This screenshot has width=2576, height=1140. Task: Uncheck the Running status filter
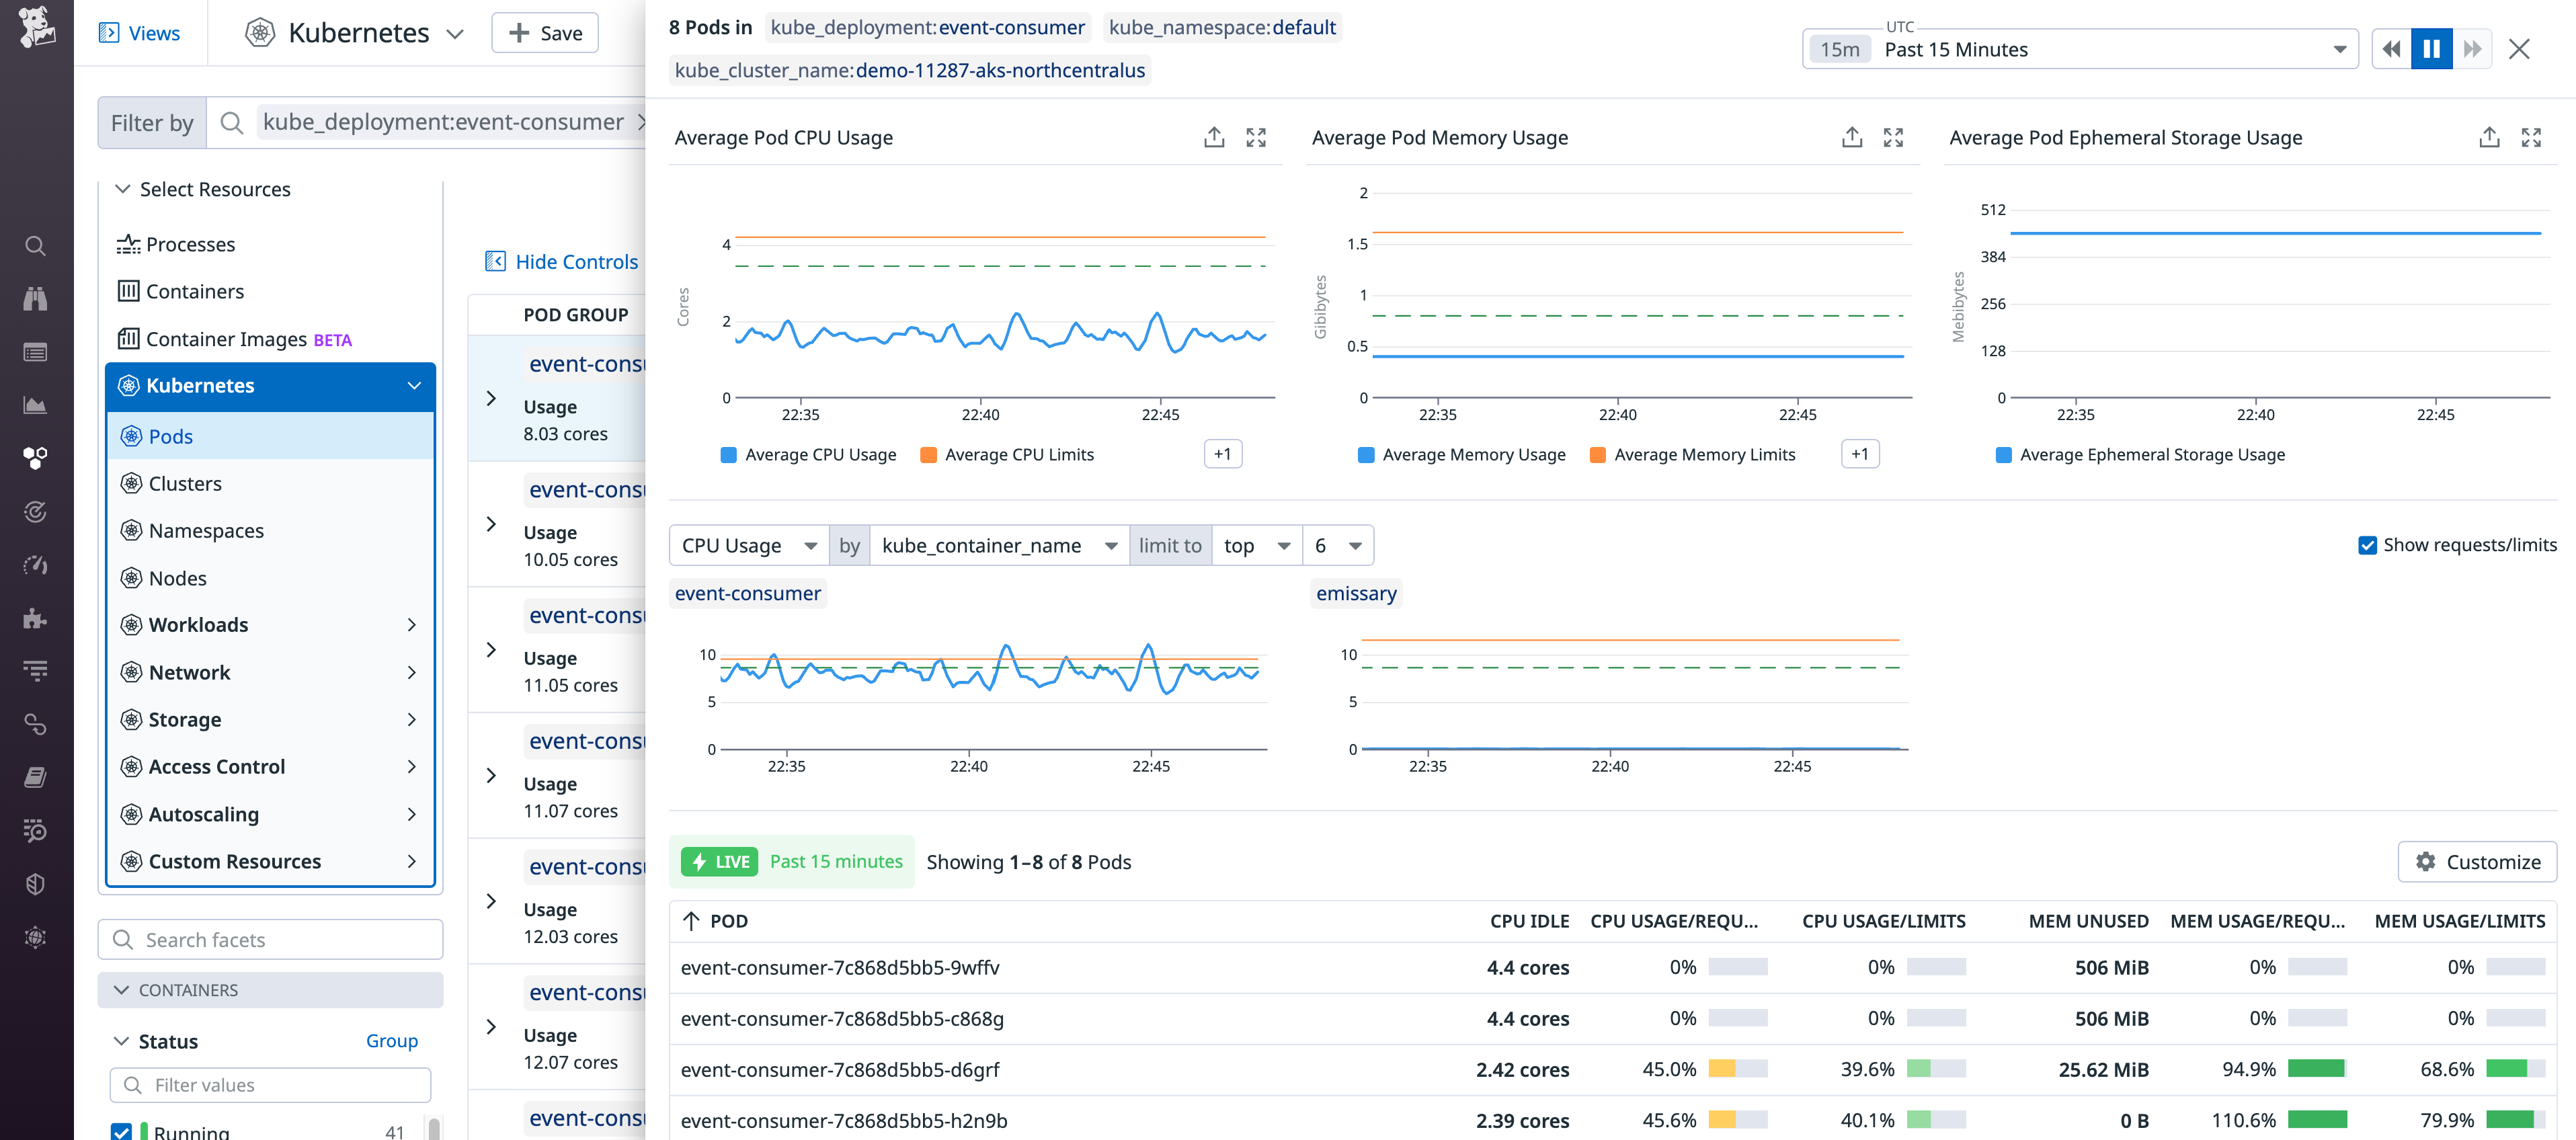[x=122, y=1131]
